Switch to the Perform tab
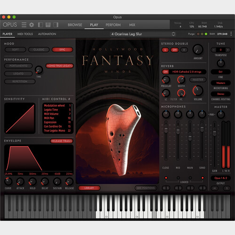 tap(113, 25)
